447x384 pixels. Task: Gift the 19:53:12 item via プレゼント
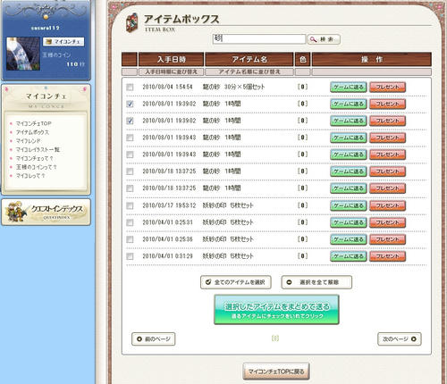387,205
